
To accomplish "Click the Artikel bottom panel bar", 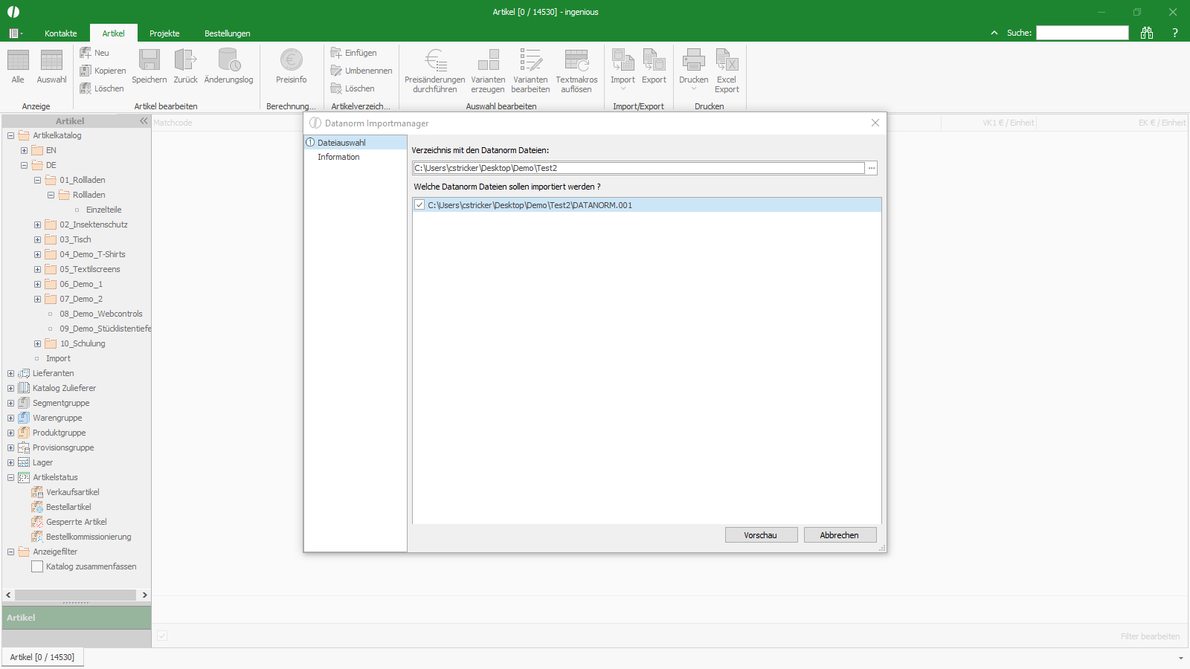I will (77, 618).
